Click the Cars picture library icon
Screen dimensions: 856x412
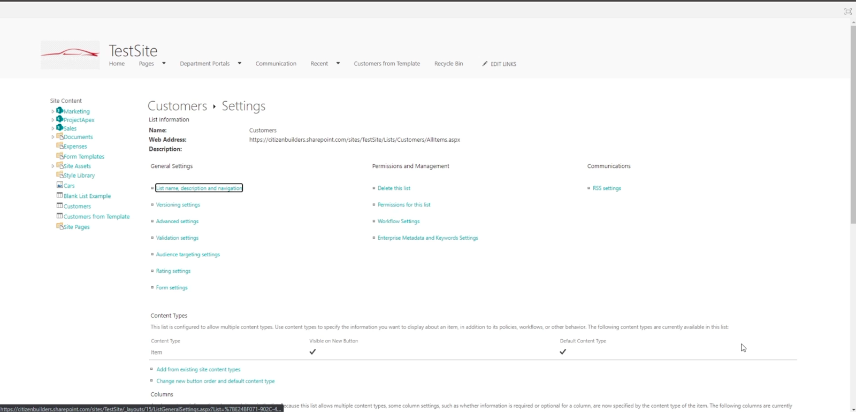pyautogui.click(x=60, y=185)
